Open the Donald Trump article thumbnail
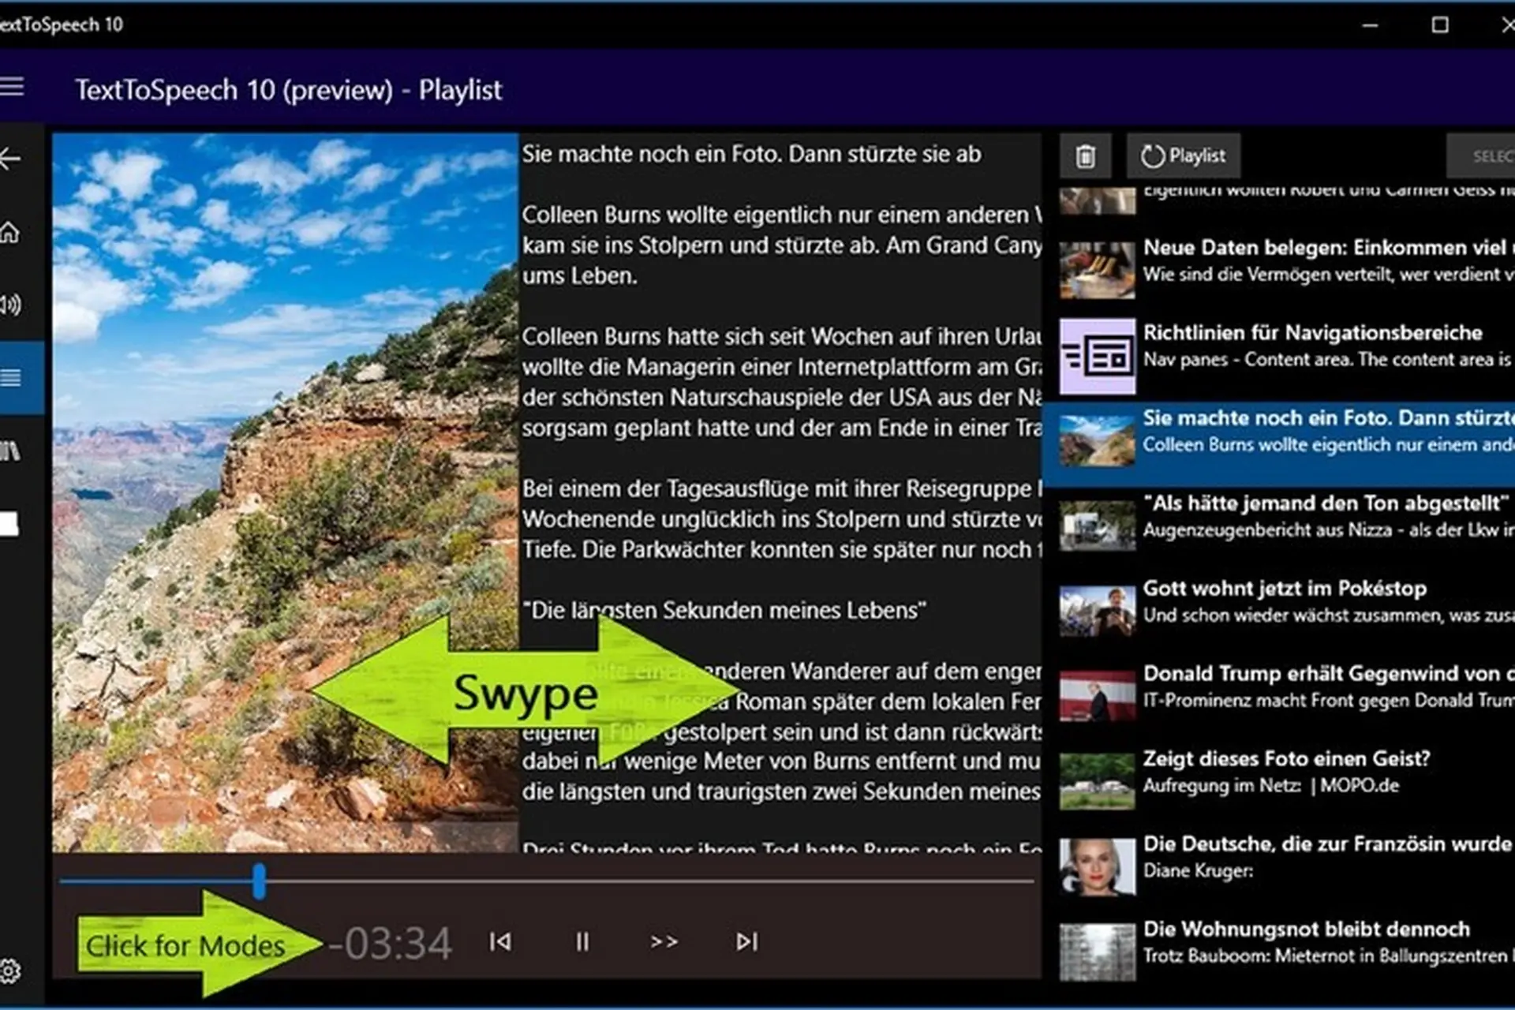 1097,695
